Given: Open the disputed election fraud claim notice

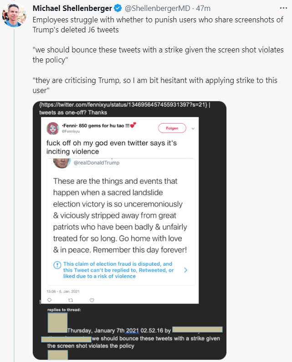Looking at the screenshot, I should tap(118, 270).
